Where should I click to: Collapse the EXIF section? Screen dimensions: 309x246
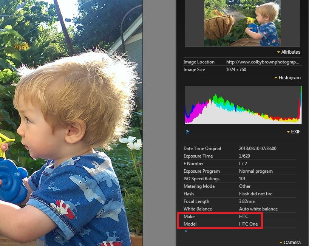coord(294,132)
